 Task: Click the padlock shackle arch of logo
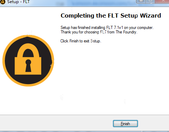[28, 50]
